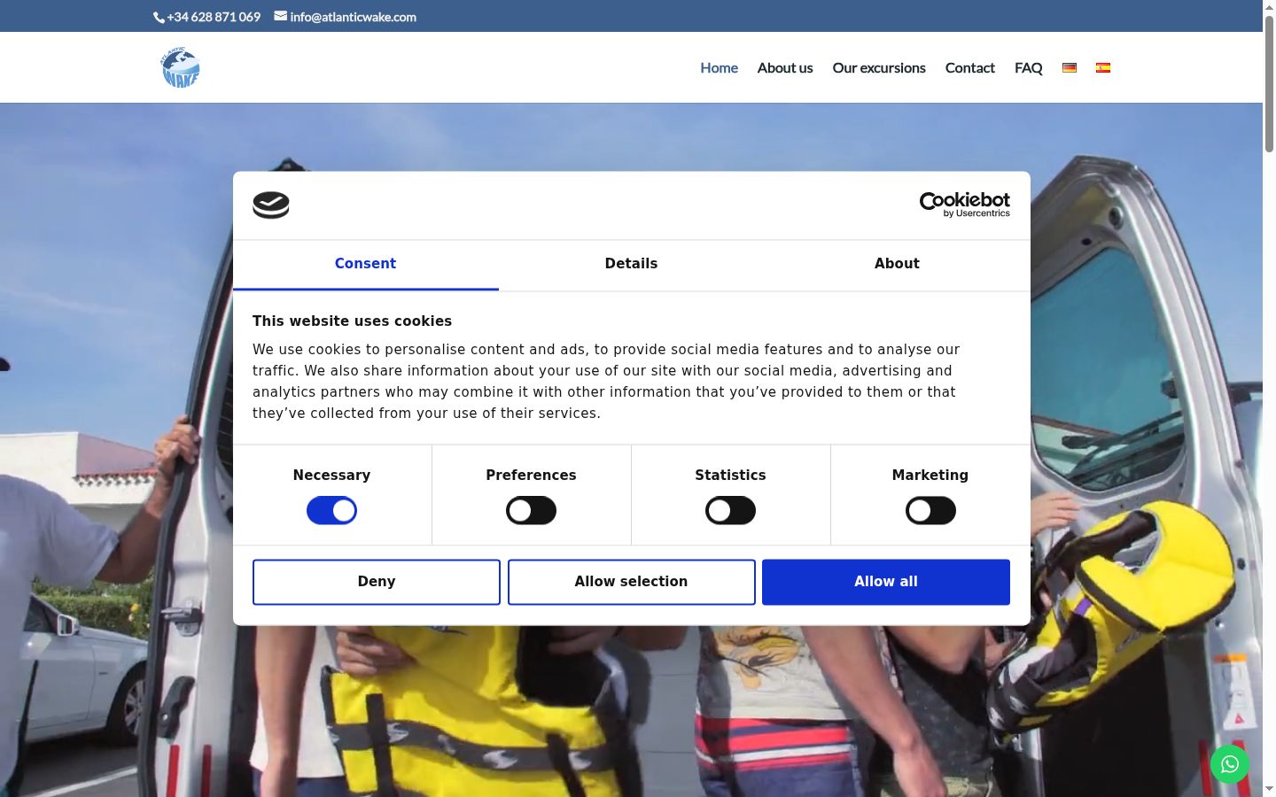The image size is (1276, 797).
Task: Go to Home in the navigation menu
Action: point(719,67)
